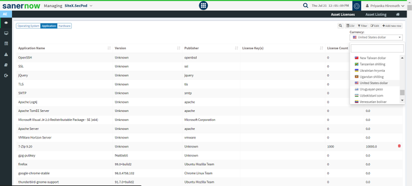The height and width of the screenshot is (186, 412).
Task: Select the Application tab
Action: (x=49, y=26)
